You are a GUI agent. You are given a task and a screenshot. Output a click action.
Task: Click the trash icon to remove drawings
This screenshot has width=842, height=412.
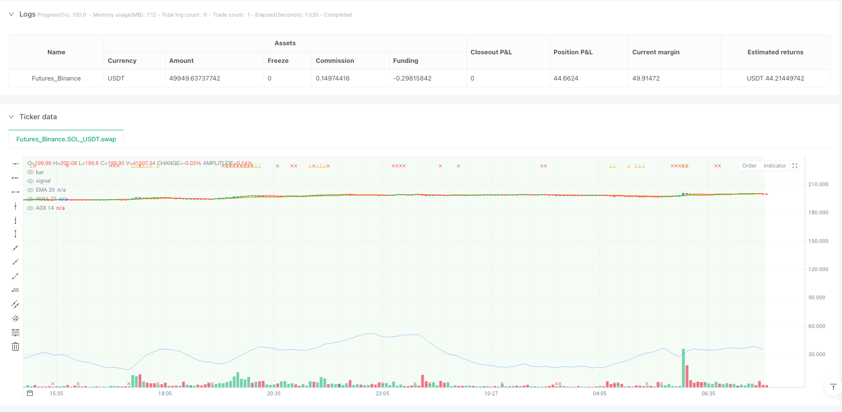tap(16, 347)
